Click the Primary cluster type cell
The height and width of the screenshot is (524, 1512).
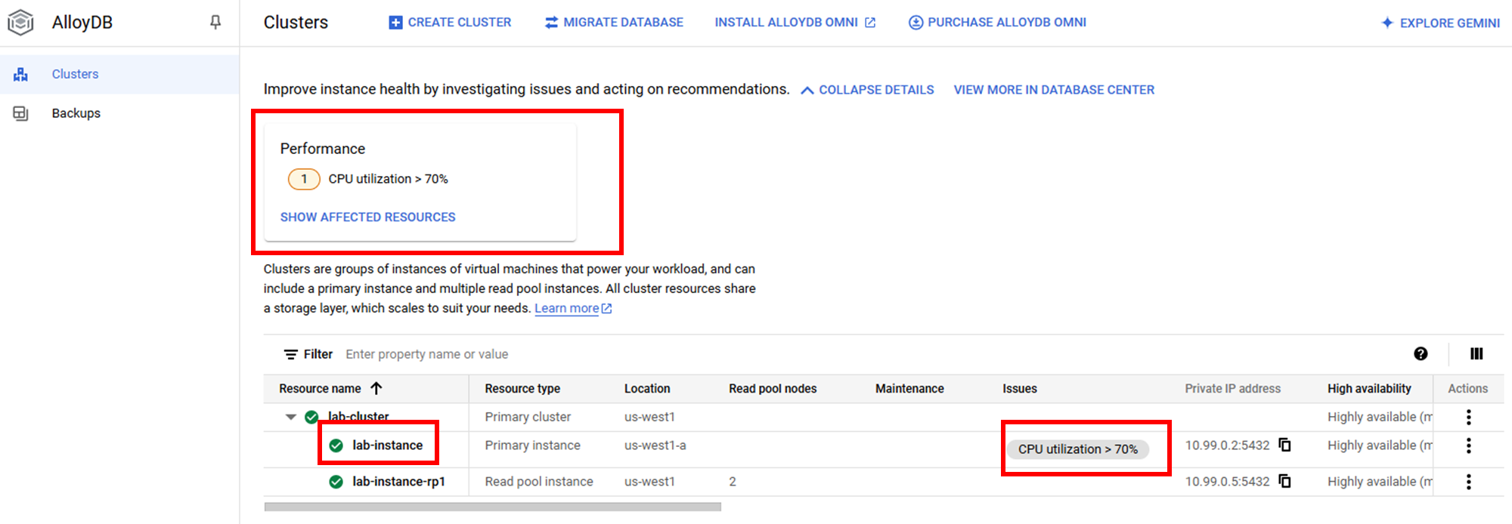[x=528, y=417]
